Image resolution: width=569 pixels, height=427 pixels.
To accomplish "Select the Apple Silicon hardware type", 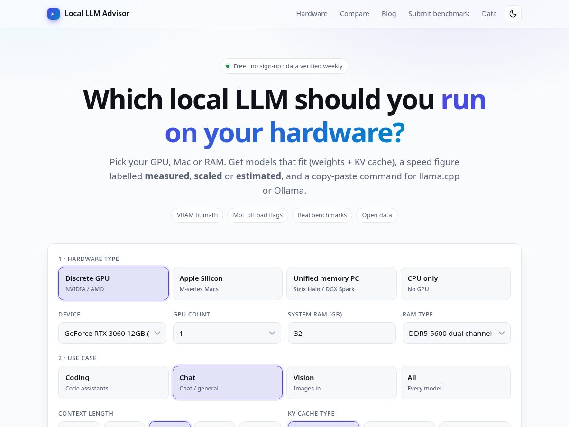I will (227, 283).
